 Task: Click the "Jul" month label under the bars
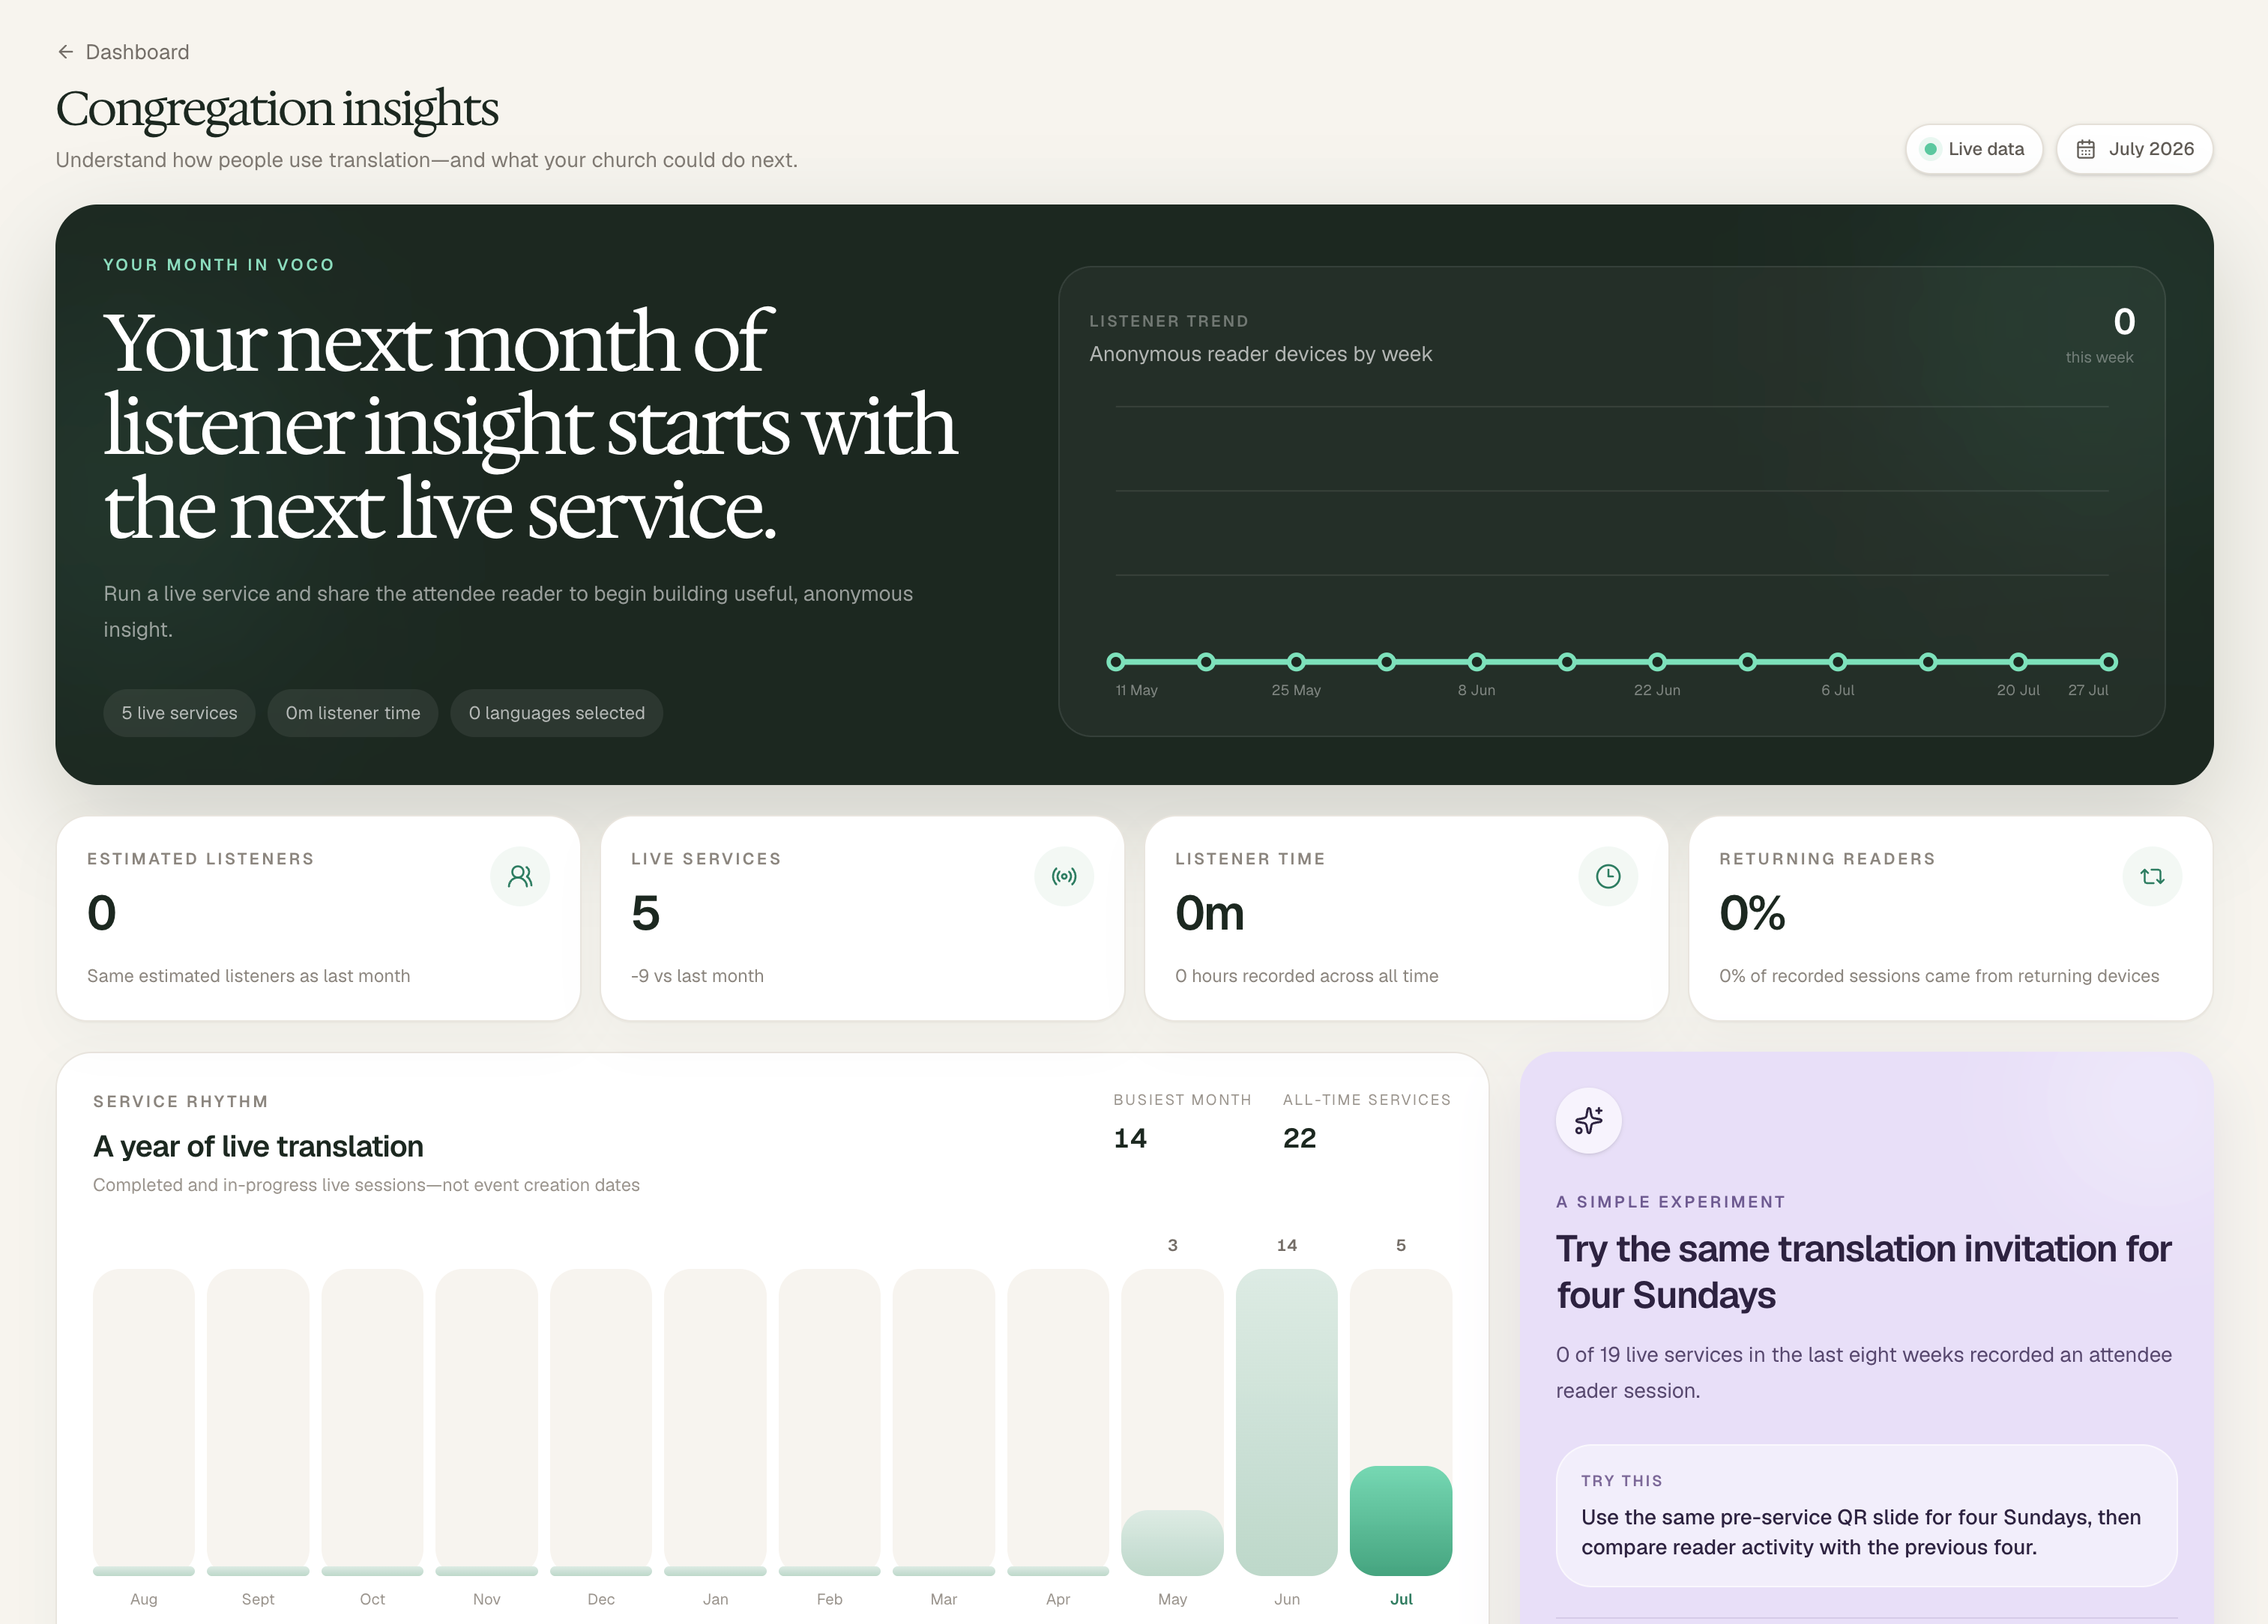point(1401,1599)
